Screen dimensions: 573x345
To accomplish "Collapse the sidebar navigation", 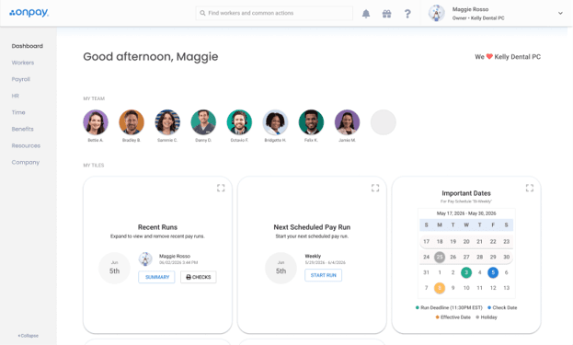I will [29, 336].
